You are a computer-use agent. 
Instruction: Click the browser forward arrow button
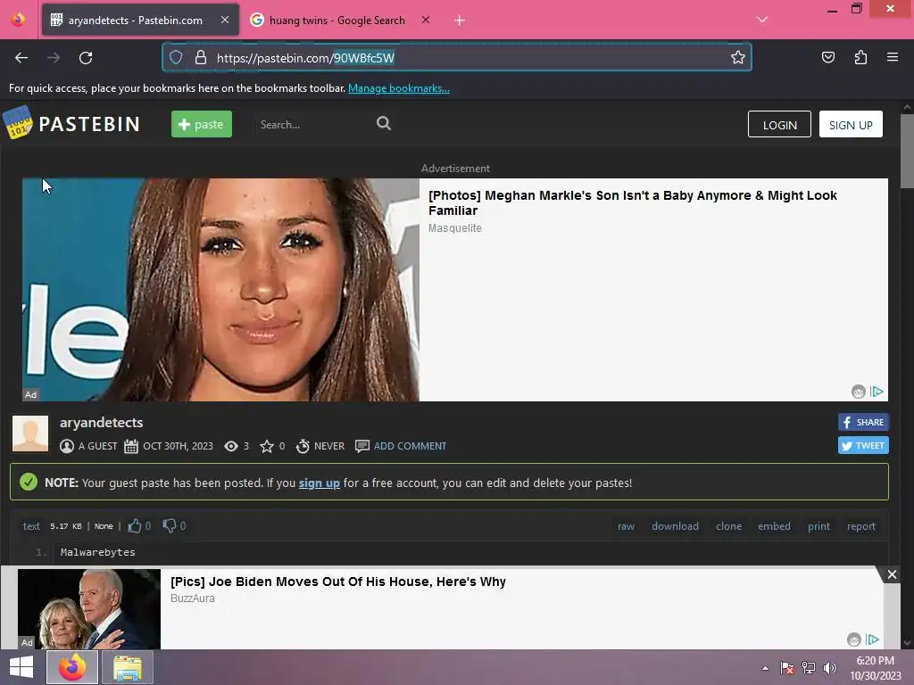tap(54, 58)
